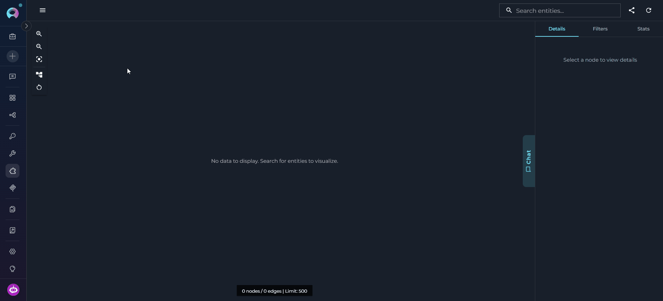The height and width of the screenshot is (301, 663).
Task: Click the app logo in sidebar
Action: (x=12, y=13)
